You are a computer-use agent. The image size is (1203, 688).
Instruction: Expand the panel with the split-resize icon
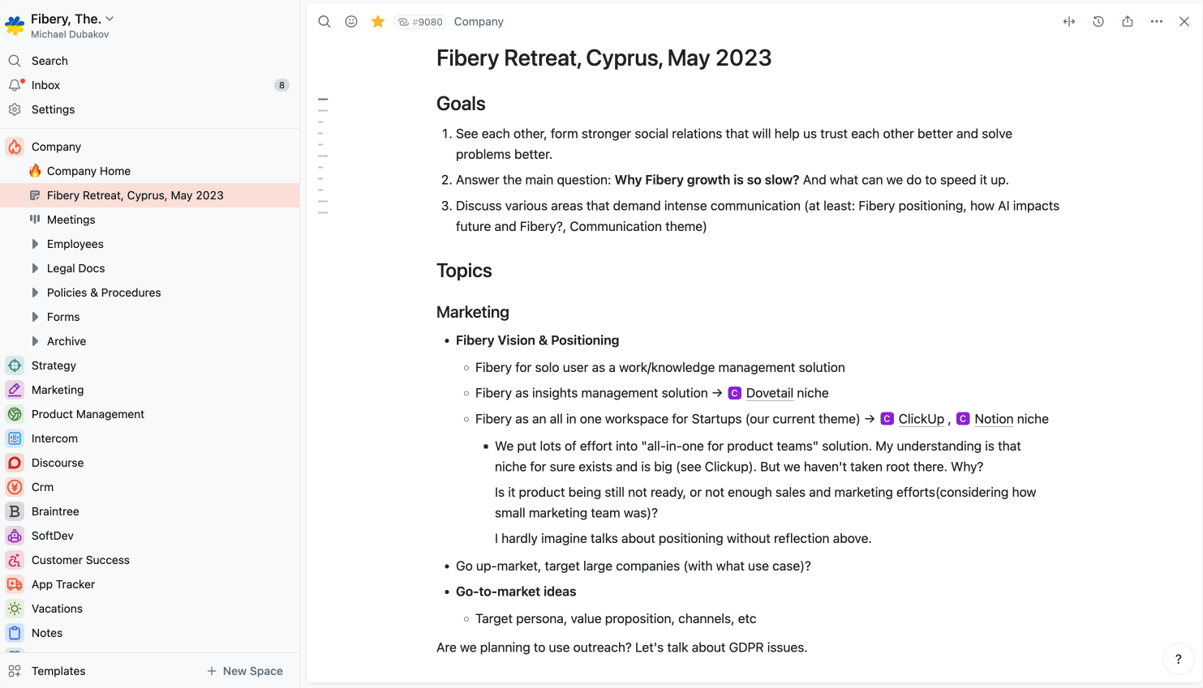1069,21
